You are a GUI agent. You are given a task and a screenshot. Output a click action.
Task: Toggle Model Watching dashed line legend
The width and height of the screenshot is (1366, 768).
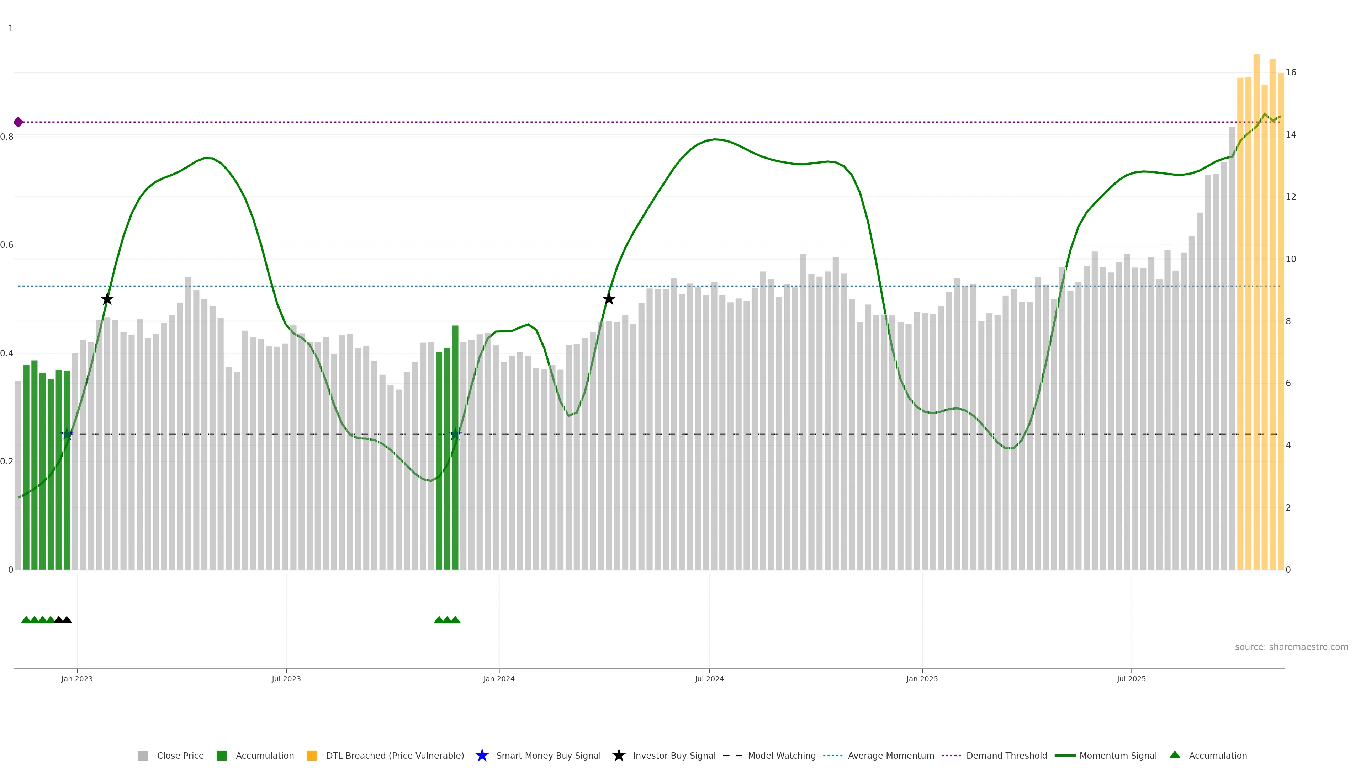781,756
